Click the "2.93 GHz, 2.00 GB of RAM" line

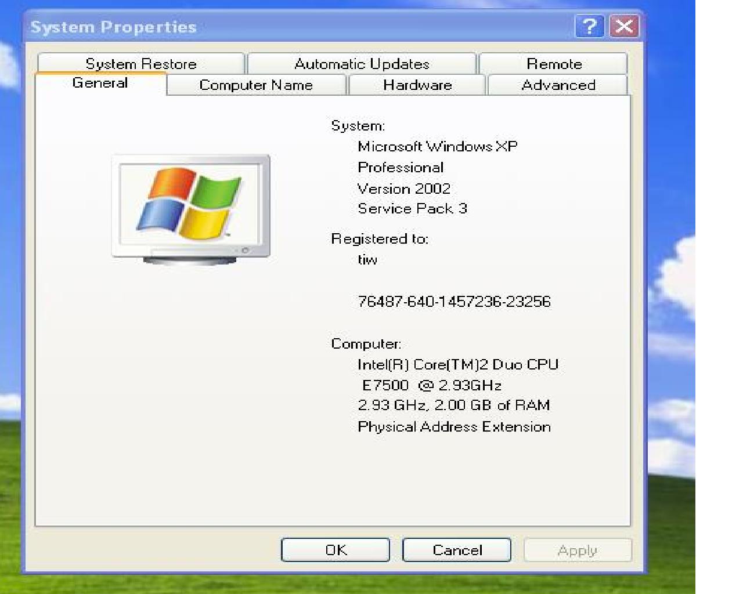point(454,405)
